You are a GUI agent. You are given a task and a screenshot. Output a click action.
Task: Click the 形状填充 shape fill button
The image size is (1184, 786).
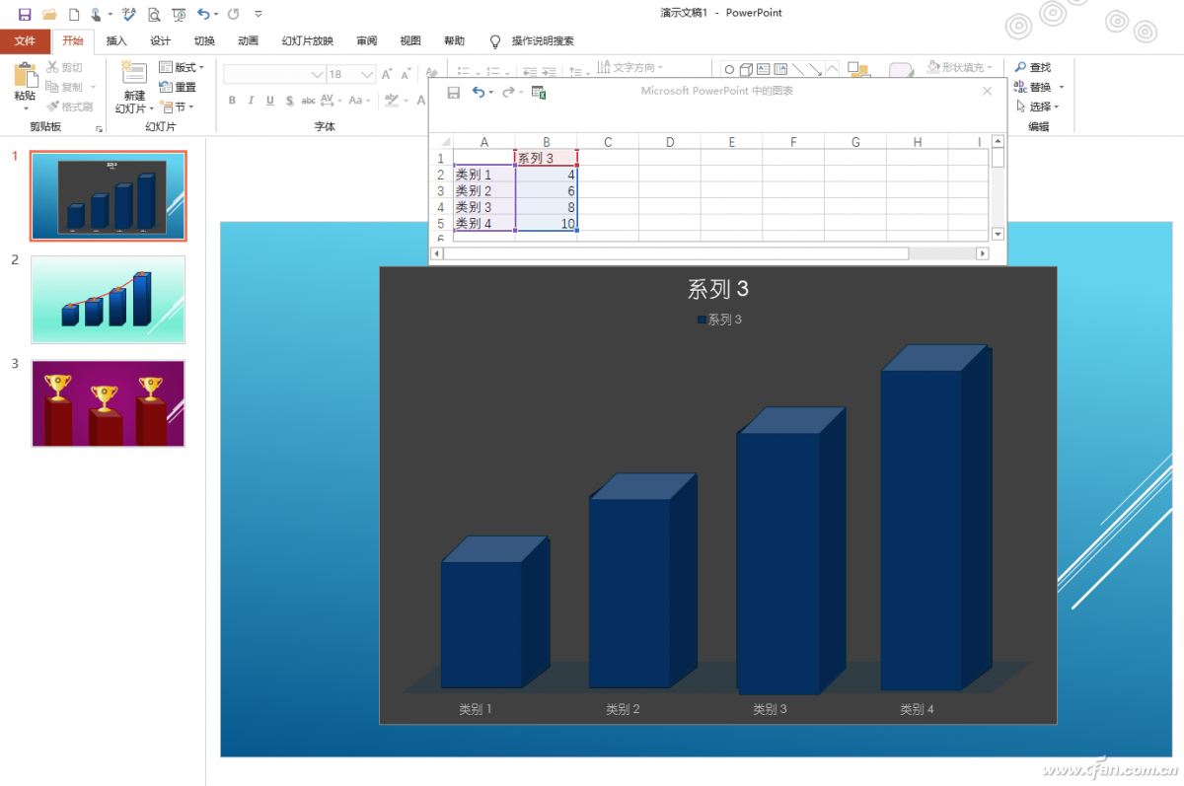959,67
